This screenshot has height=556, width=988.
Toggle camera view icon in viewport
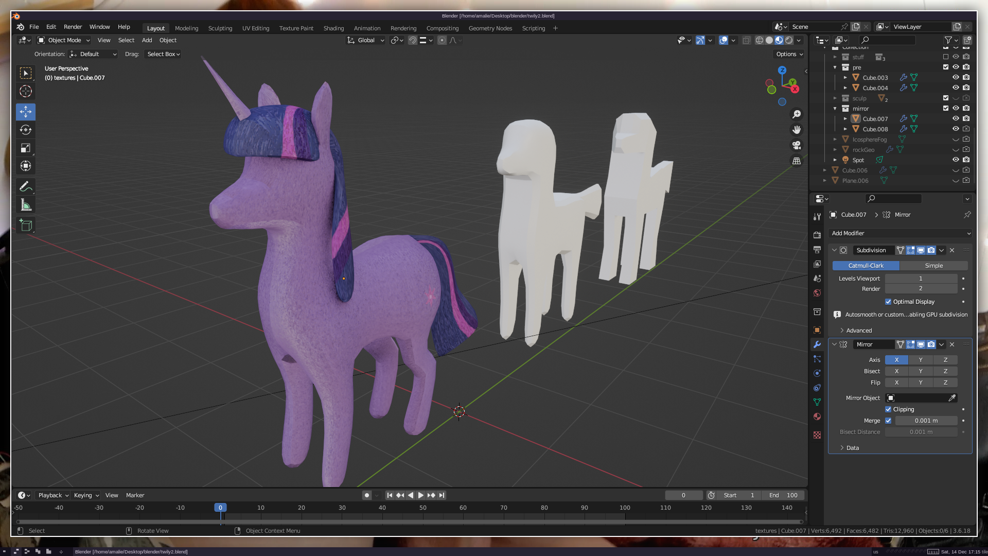(x=797, y=145)
